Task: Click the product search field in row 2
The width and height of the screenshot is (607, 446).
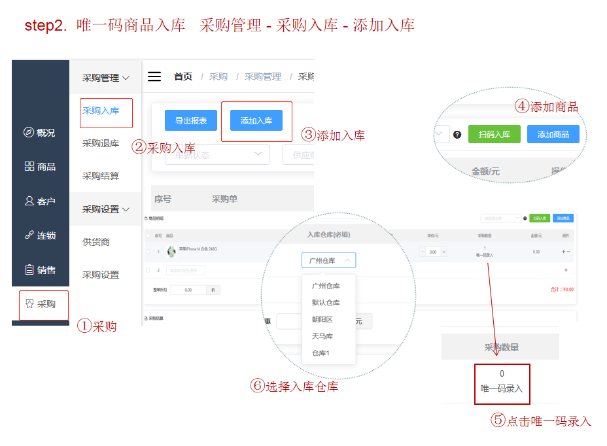Action: click(x=185, y=270)
